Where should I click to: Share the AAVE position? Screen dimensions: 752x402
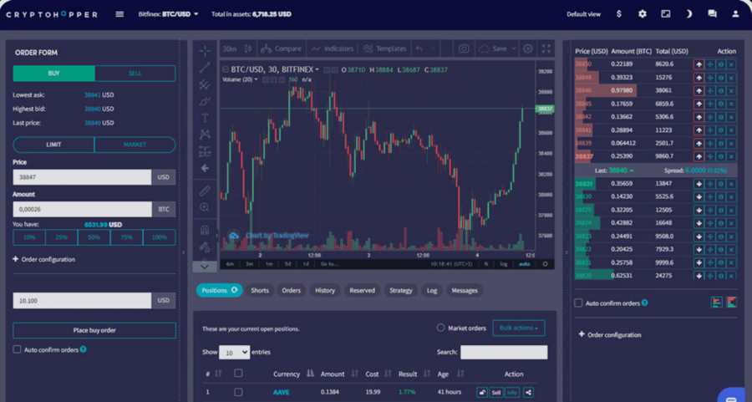tap(528, 393)
